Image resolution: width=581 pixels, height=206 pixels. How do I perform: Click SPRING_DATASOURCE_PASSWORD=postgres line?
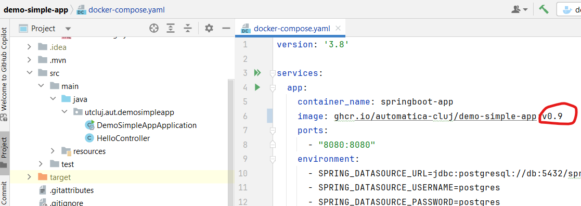tap(409, 202)
